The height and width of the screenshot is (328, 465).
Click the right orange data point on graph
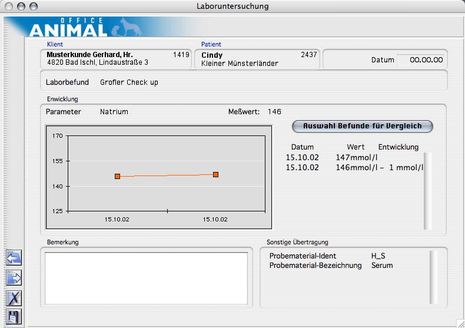point(216,174)
